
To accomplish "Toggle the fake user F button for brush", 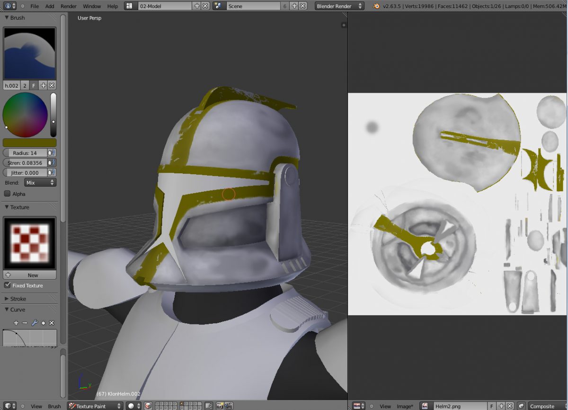I will pyautogui.click(x=34, y=86).
